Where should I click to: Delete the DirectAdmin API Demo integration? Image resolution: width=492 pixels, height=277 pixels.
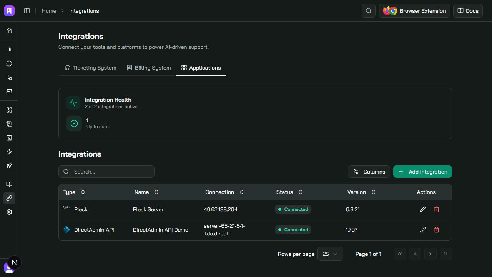pos(437,230)
